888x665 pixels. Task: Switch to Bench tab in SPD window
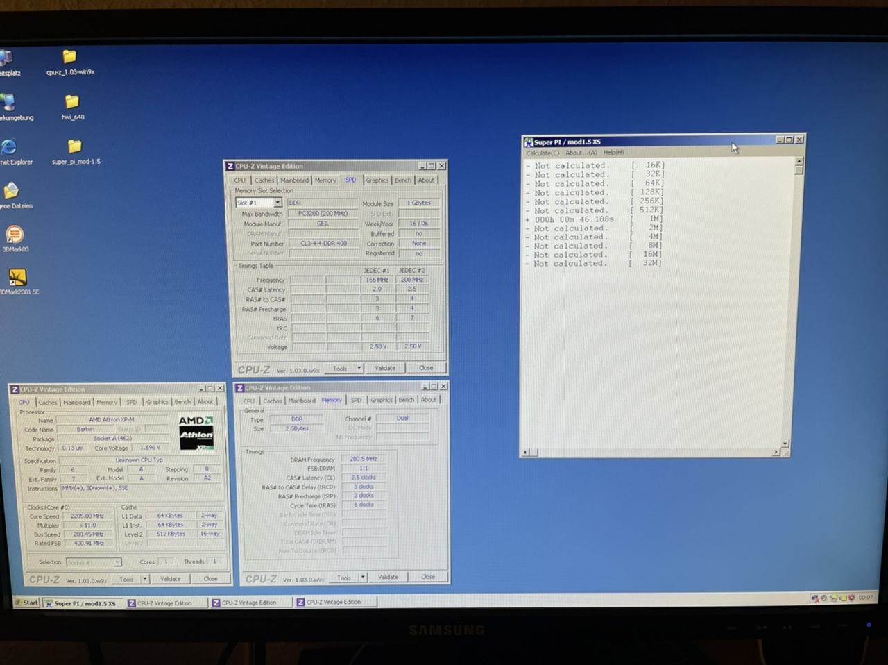tap(403, 180)
